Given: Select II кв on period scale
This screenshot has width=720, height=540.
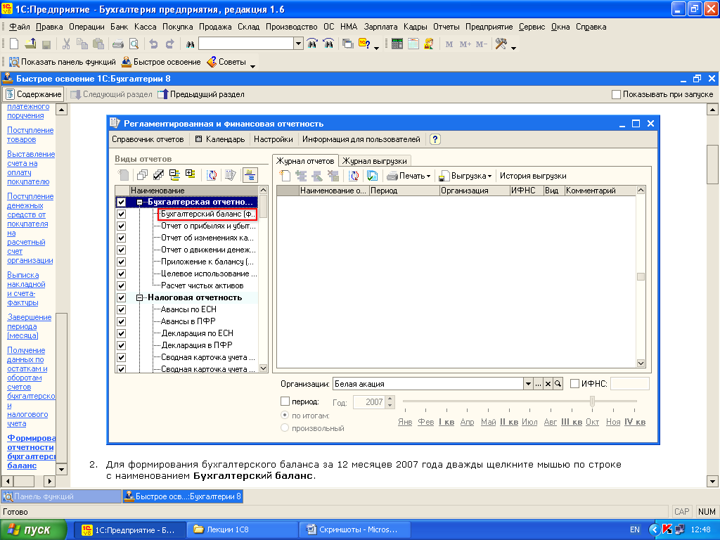Looking at the screenshot, I should click(x=509, y=422).
